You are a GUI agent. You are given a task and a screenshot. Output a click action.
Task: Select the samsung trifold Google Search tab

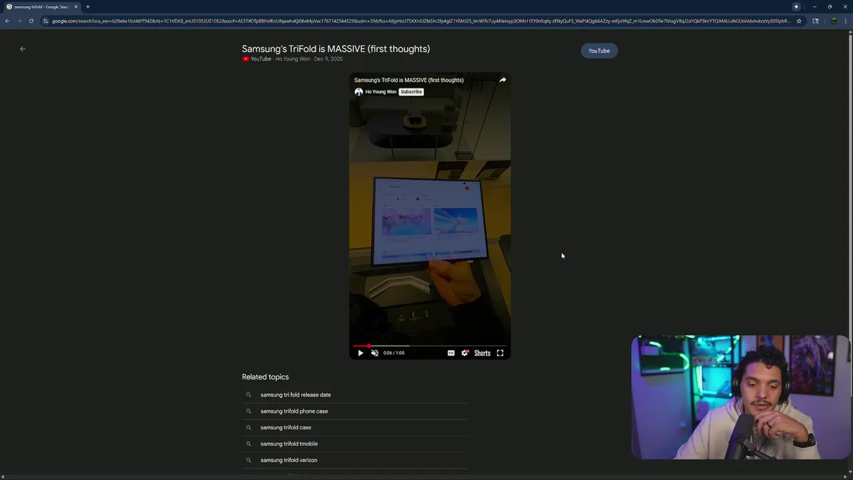tap(41, 7)
